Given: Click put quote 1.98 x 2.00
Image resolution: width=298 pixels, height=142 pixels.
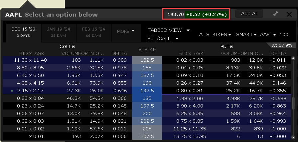Looking at the screenshot, I should 190,99.
